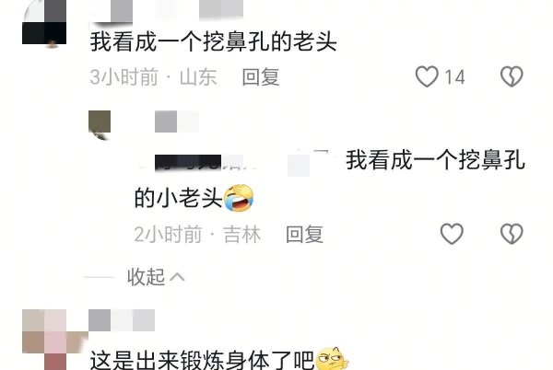This screenshot has height=370, width=553.
Task: Click the 收起 chevron arrow
Action: coord(177,277)
